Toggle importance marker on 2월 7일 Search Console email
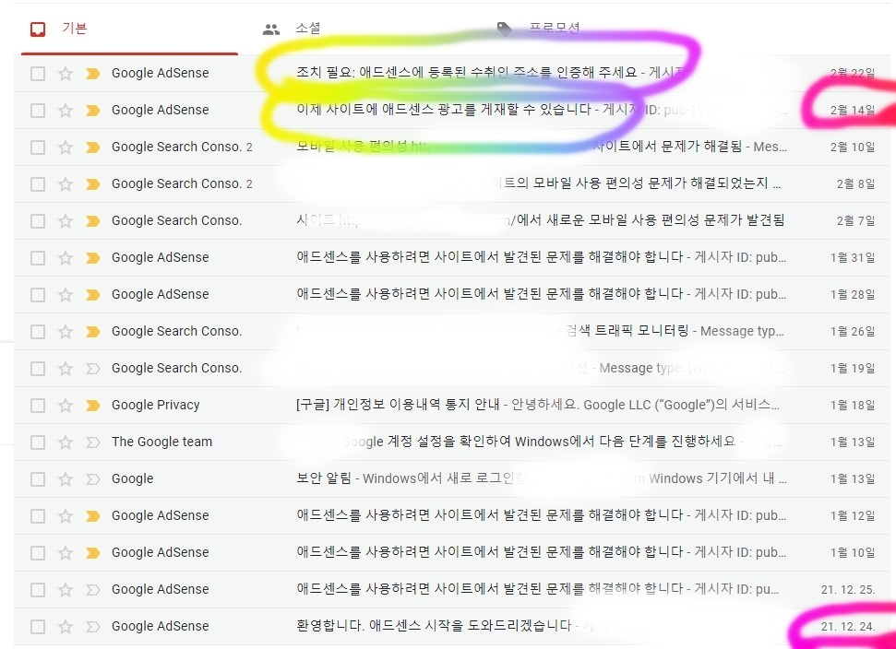The width and height of the screenshot is (896, 649). click(92, 221)
